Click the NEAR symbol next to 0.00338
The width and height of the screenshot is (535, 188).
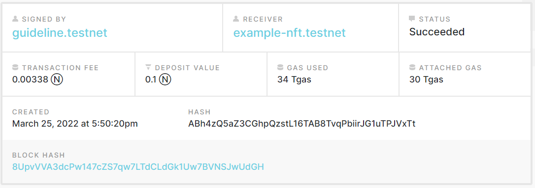(57, 80)
